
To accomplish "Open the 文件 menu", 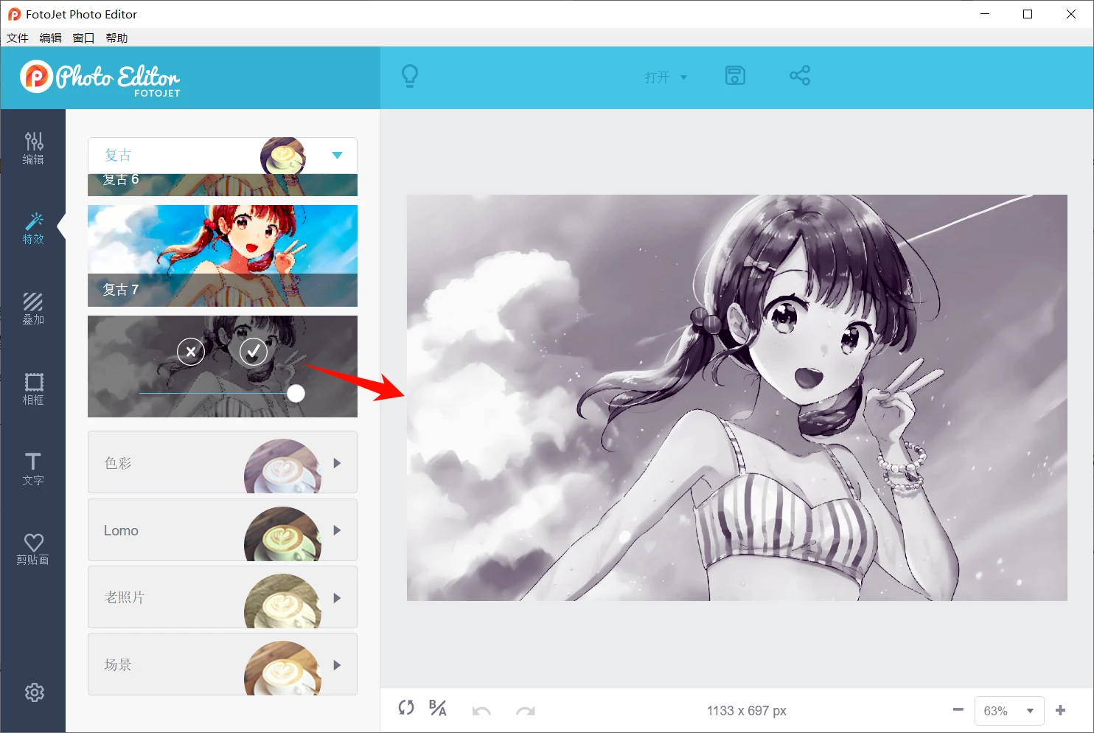I will coord(18,38).
